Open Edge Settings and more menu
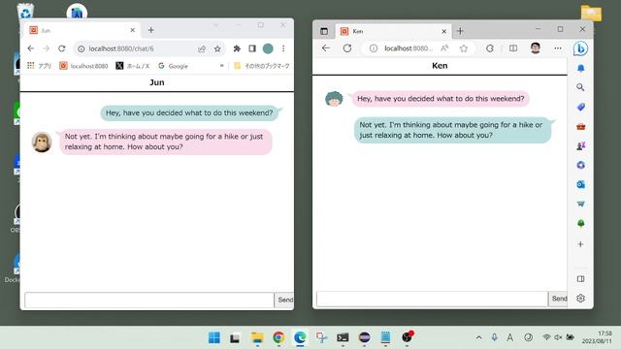621x349 pixels. (558, 48)
